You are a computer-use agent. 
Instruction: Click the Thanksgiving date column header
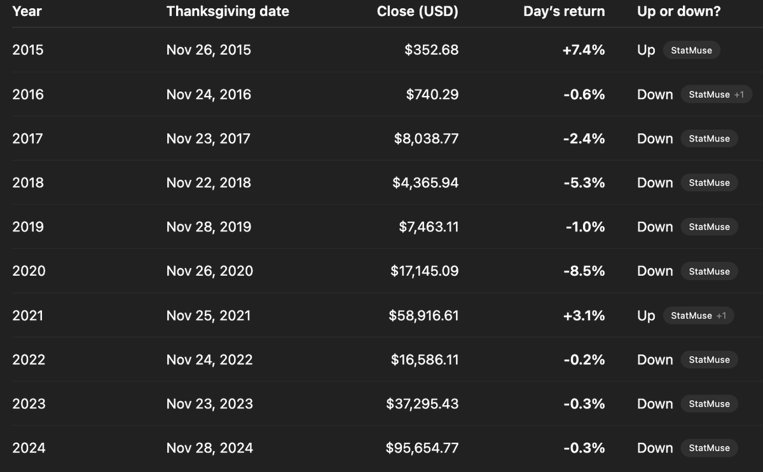(228, 11)
